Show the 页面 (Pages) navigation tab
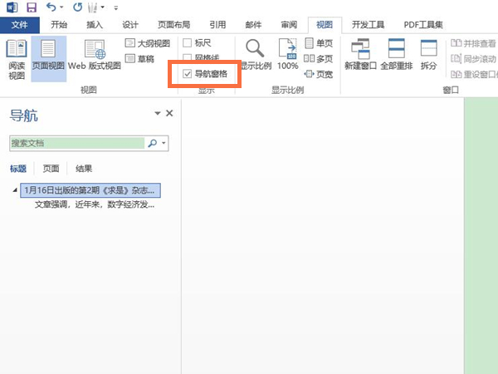The width and height of the screenshot is (498, 374). [x=51, y=169]
